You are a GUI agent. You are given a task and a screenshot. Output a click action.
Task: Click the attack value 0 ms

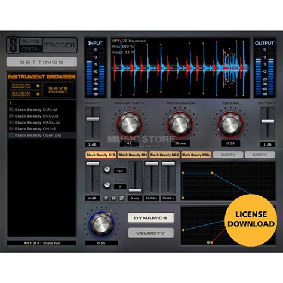tap(135, 198)
